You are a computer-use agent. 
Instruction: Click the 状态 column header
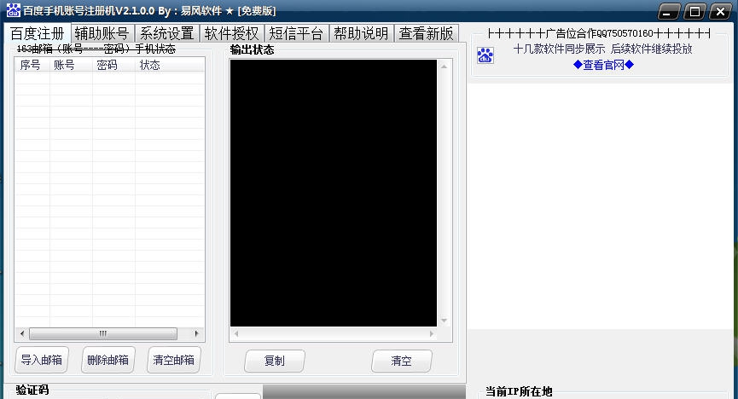point(170,65)
